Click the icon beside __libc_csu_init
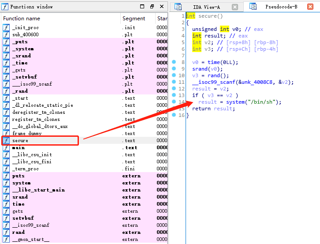 [6, 154]
